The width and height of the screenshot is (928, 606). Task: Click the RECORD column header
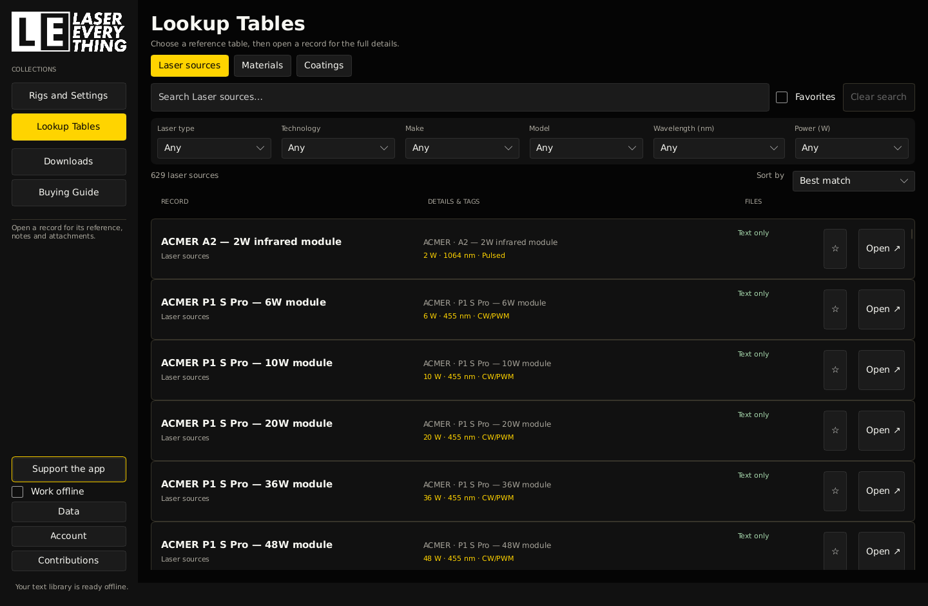175,202
